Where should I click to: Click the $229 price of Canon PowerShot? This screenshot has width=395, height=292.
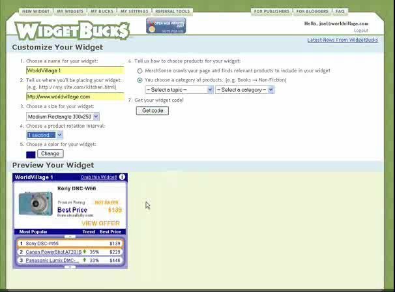click(115, 252)
